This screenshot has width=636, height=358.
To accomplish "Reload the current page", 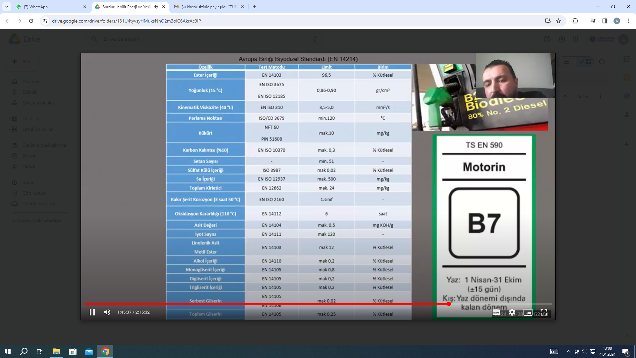I will (x=31, y=21).
